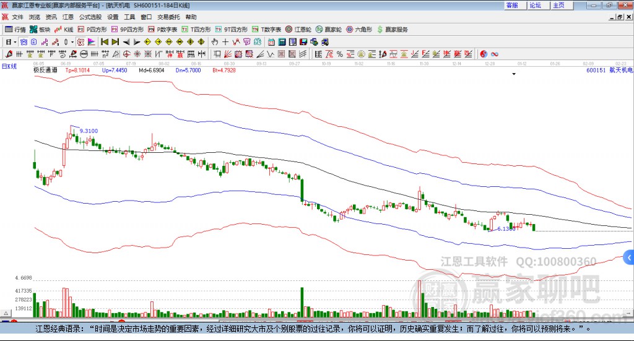The width and height of the screenshot is (634, 341).
Task: Open the 帮助 menu
Action: pyautogui.click(x=191, y=17)
